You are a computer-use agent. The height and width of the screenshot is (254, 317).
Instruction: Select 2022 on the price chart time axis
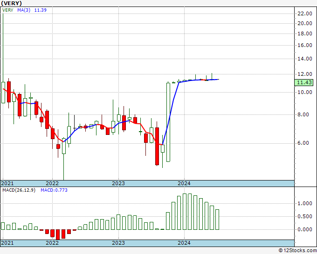point(52,183)
